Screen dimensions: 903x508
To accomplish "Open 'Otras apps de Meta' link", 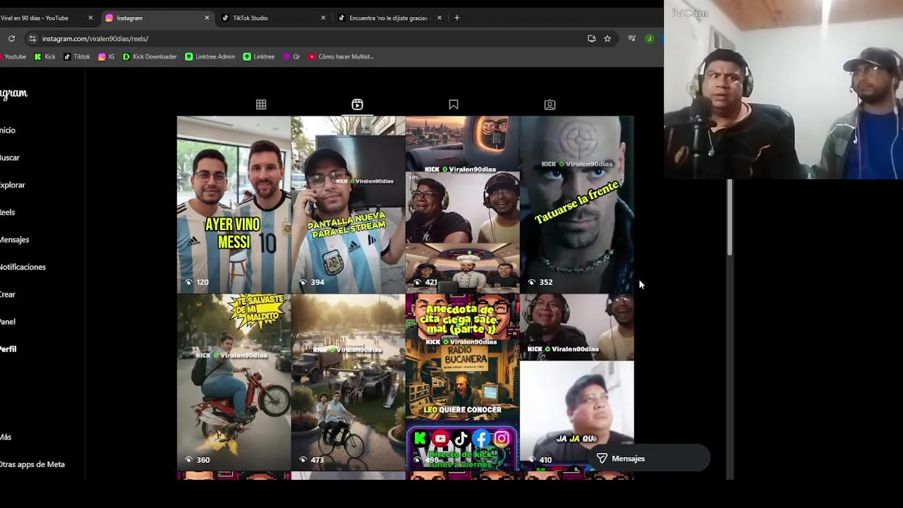I will pos(32,464).
